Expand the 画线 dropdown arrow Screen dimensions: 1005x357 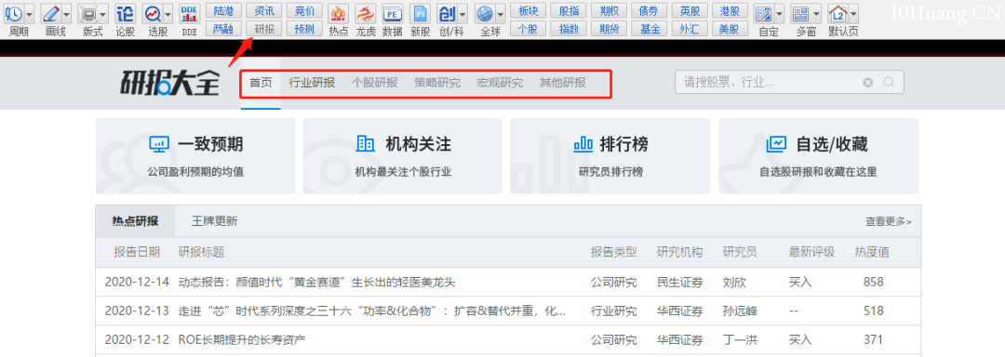pos(67,13)
